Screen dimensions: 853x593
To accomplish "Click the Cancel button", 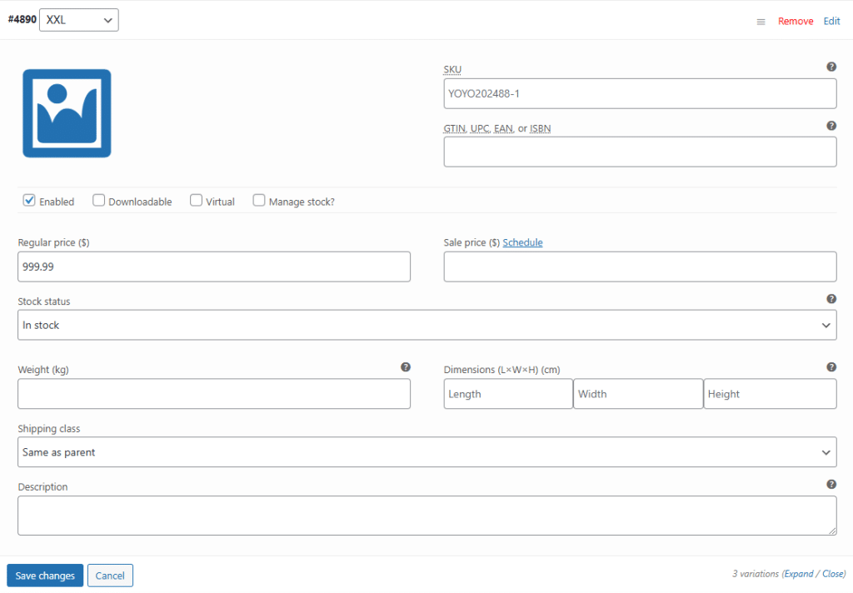I will click(110, 576).
